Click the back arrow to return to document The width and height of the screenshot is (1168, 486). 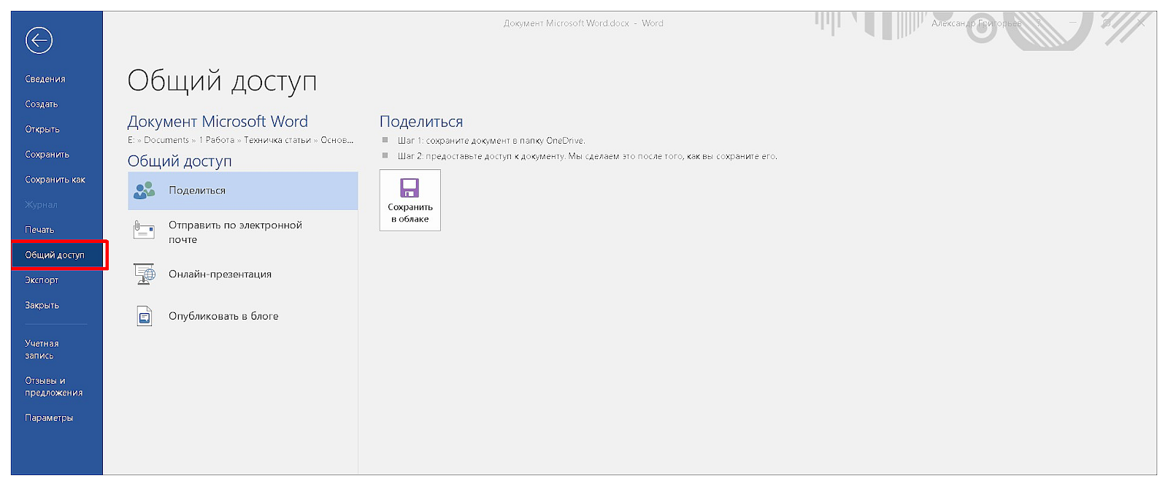tap(39, 40)
